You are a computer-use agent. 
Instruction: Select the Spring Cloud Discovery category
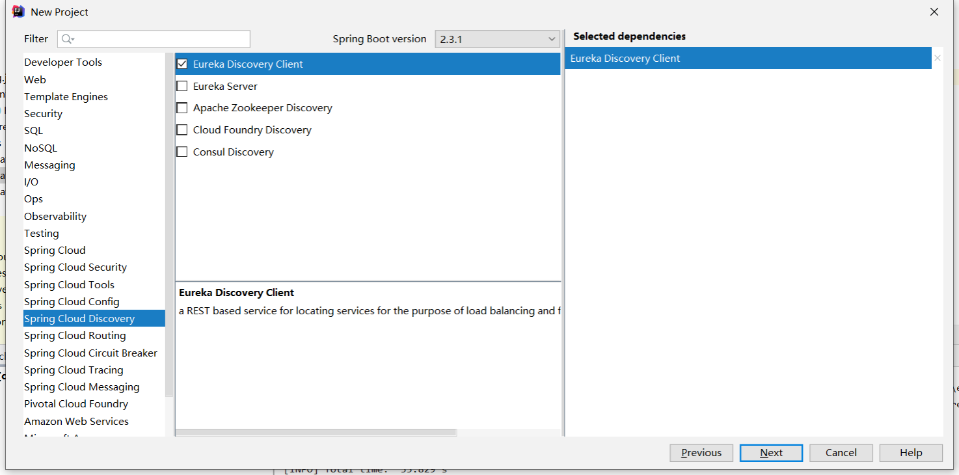pos(94,318)
